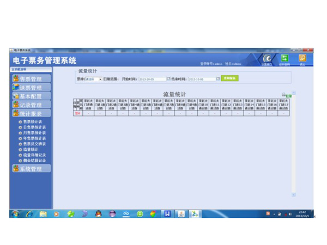Click the 主功能选项 panel header

pos(31,69)
